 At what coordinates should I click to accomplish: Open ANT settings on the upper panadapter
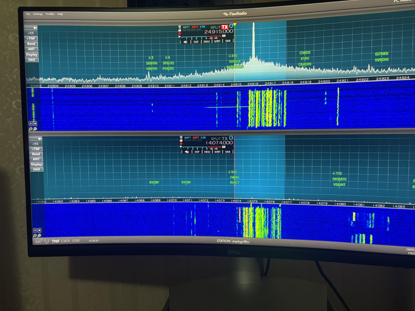pyautogui.click(x=31, y=49)
